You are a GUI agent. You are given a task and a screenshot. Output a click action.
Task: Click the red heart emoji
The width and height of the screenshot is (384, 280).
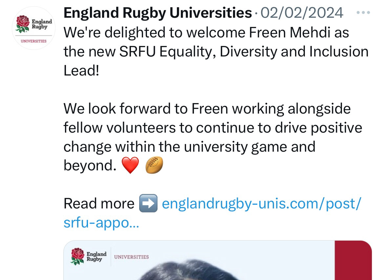(130, 165)
